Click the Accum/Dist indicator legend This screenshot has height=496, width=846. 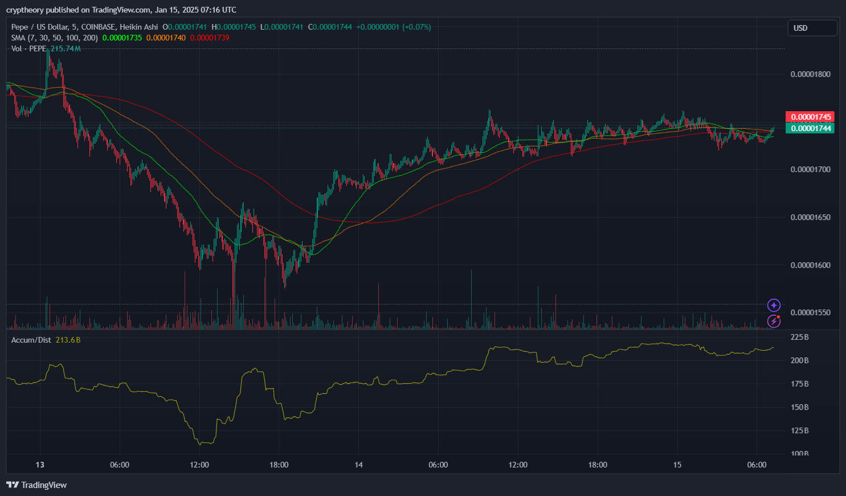coord(31,340)
